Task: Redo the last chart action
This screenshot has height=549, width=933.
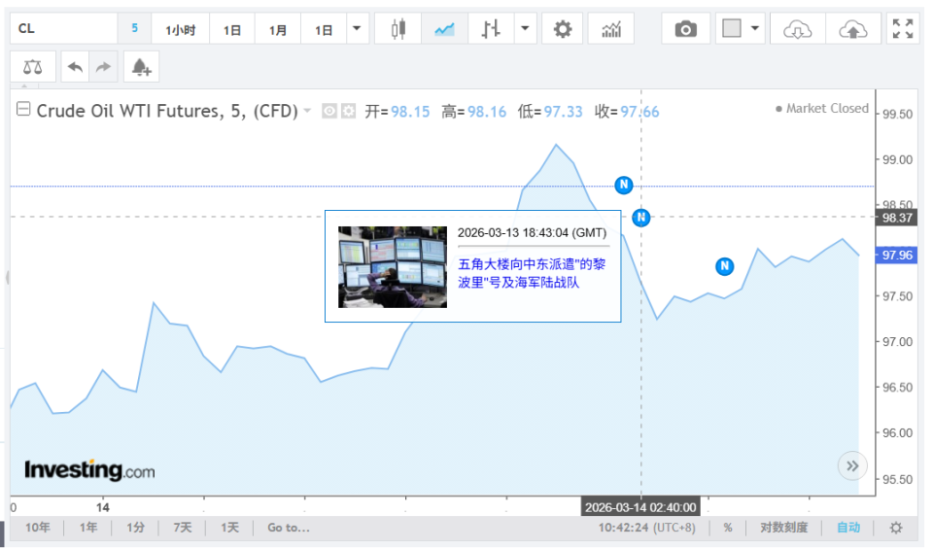Action: (104, 67)
